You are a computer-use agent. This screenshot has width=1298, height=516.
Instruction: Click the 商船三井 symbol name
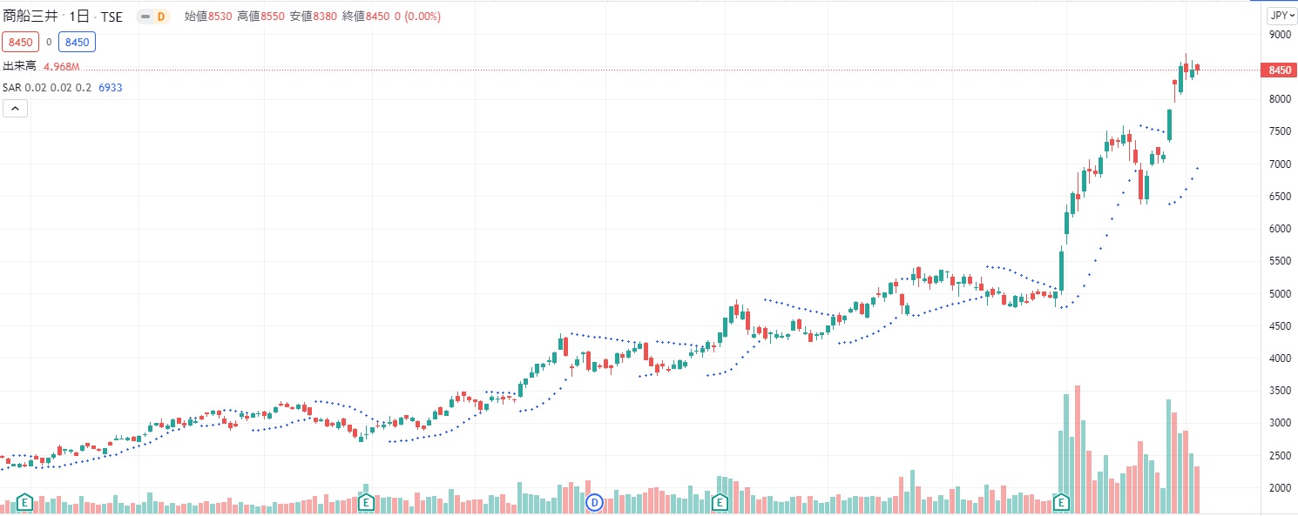pyautogui.click(x=30, y=17)
